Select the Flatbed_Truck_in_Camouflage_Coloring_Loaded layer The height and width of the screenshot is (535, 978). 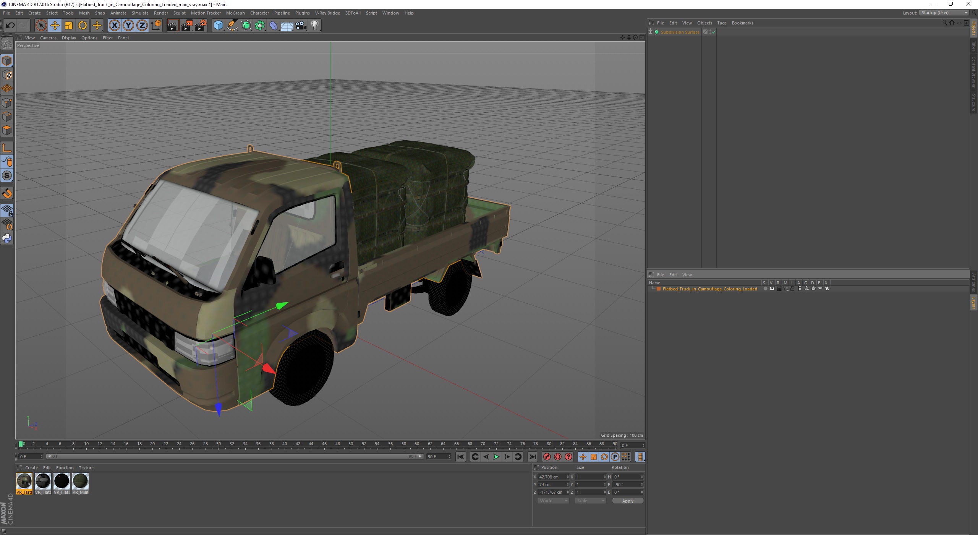pos(709,289)
